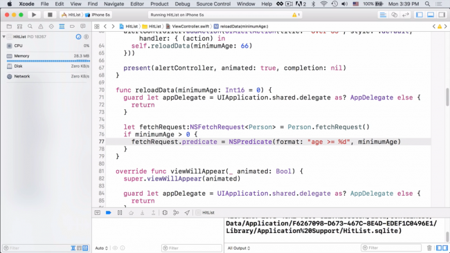Viewport: 450px width, 253px height.
Task: Toggle the Inspector panel visibility
Action: (442, 15)
